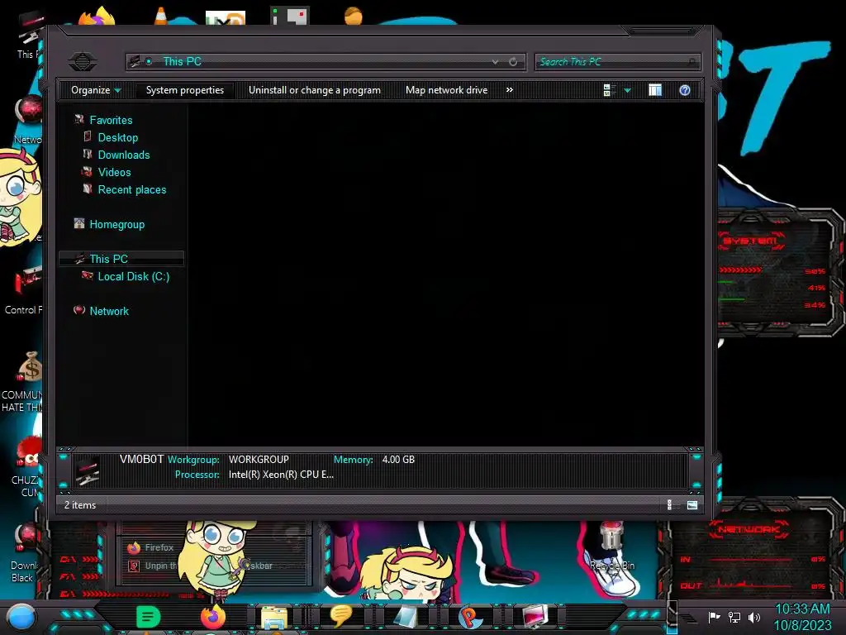Open the view options dropdown arrow

[628, 91]
